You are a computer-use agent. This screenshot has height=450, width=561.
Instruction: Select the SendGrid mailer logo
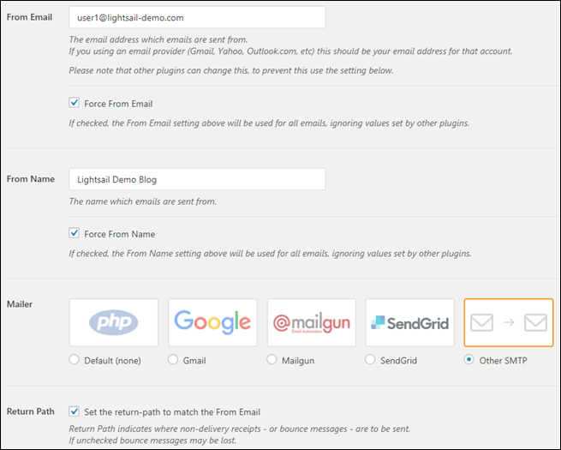(410, 322)
